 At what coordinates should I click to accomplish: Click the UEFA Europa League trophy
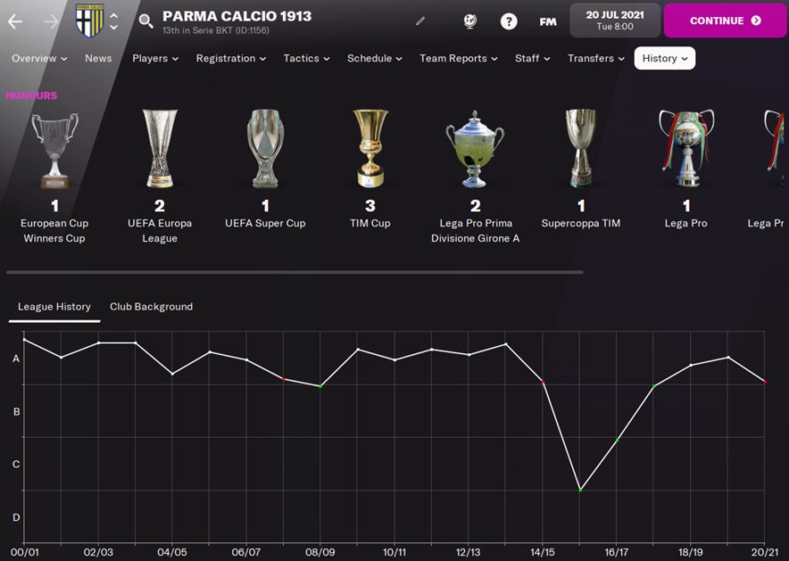(160, 148)
